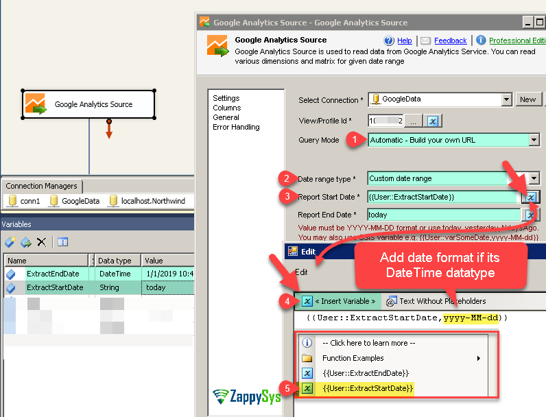Image resolution: width=546 pixels, height=417 pixels.
Task: Click ExtractEndDate variable row icon
Action: click(11, 274)
